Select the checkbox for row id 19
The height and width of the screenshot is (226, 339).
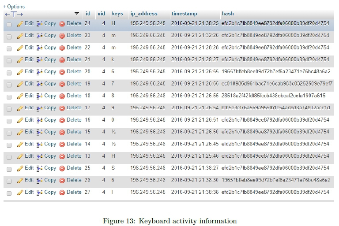9,84
